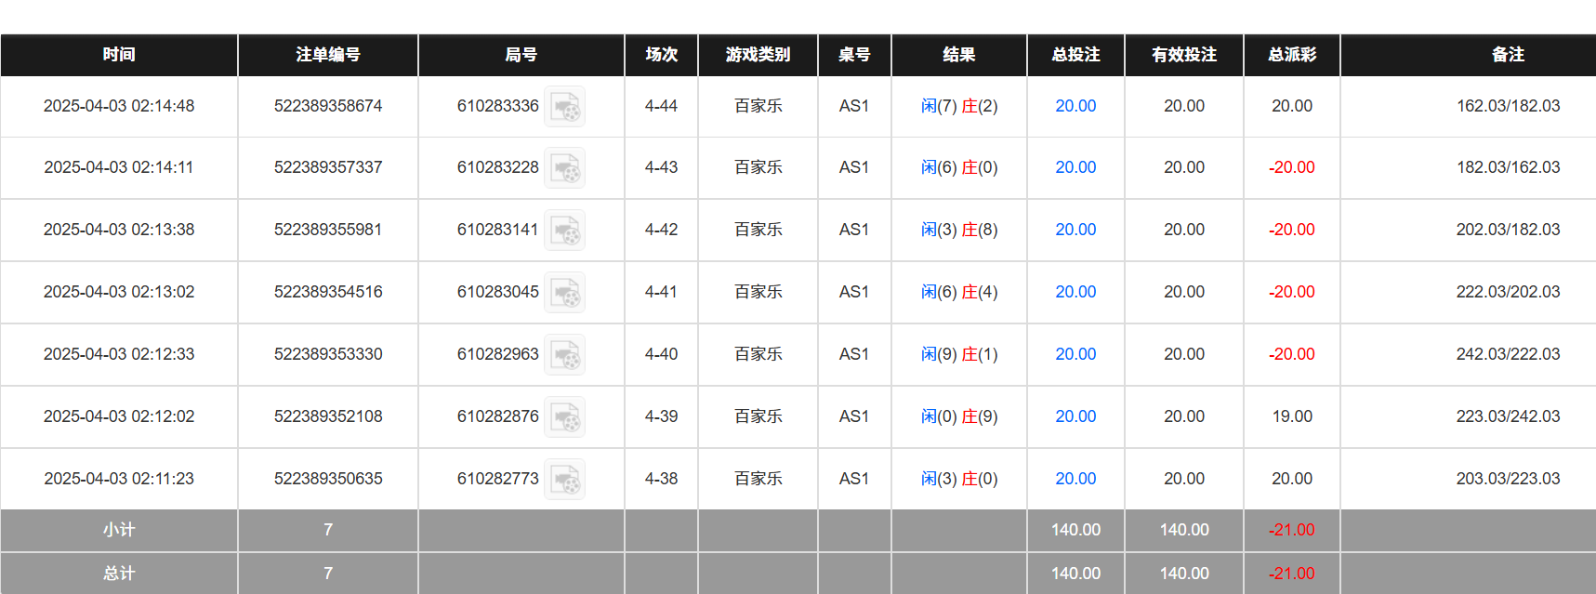This screenshot has width=1596, height=594.
Task: Click blue 20.00 bet amount in row 4-41
Action: point(1075,292)
